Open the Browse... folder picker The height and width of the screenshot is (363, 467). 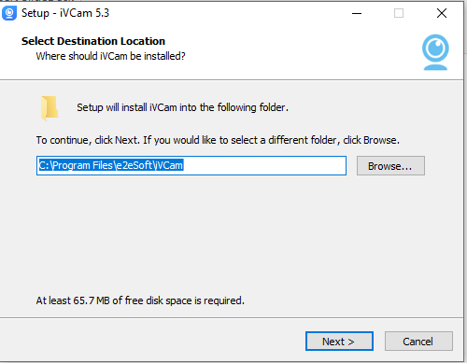pyautogui.click(x=390, y=166)
